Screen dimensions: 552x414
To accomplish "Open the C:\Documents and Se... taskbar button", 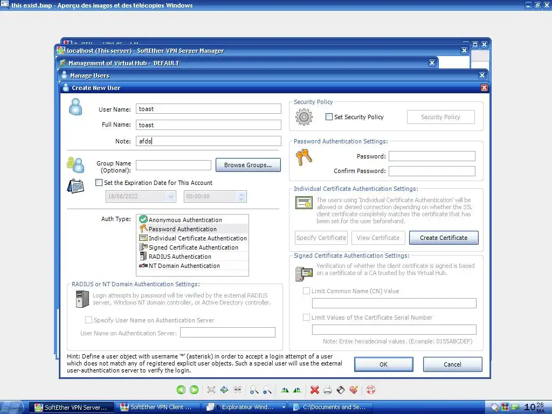I will tap(329, 408).
